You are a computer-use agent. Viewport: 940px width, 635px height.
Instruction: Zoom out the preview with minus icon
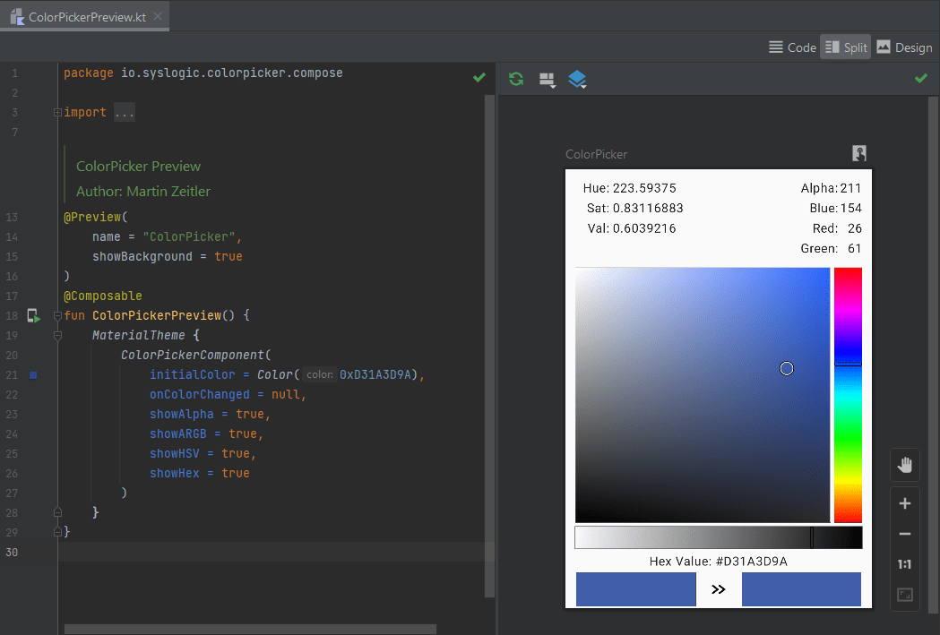point(904,536)
